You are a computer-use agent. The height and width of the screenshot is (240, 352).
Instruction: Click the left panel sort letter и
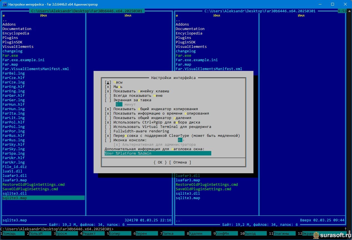(4, 16)
